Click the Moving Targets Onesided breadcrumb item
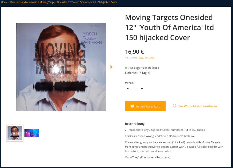Screen dimensions: 233x168 [x=78, y=2]
